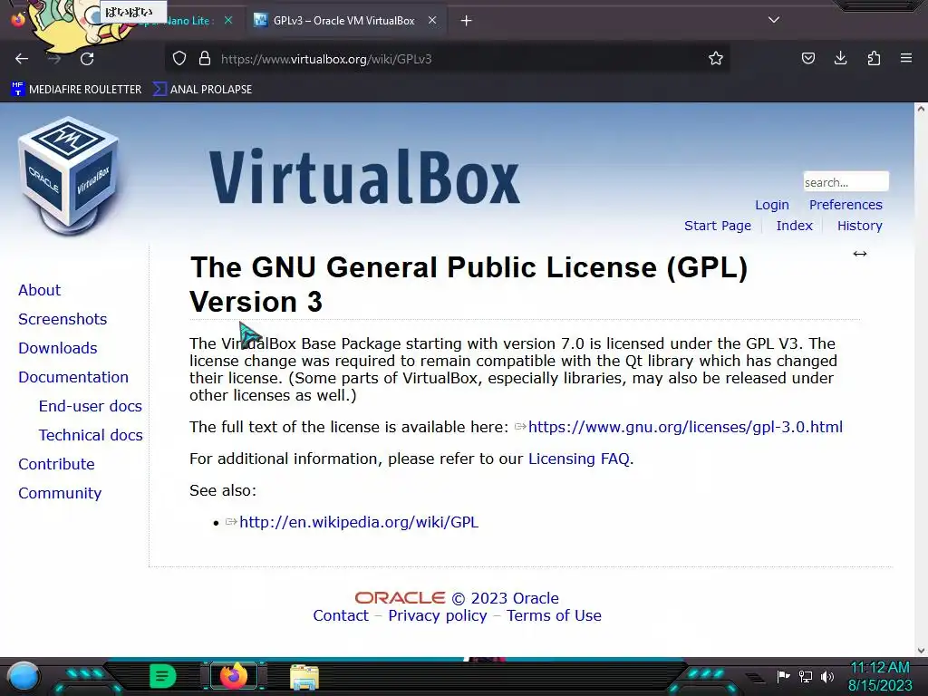Open a new tab with plus button
The width and height of the screenshot is (928, 696).
(x=467, y=21)
